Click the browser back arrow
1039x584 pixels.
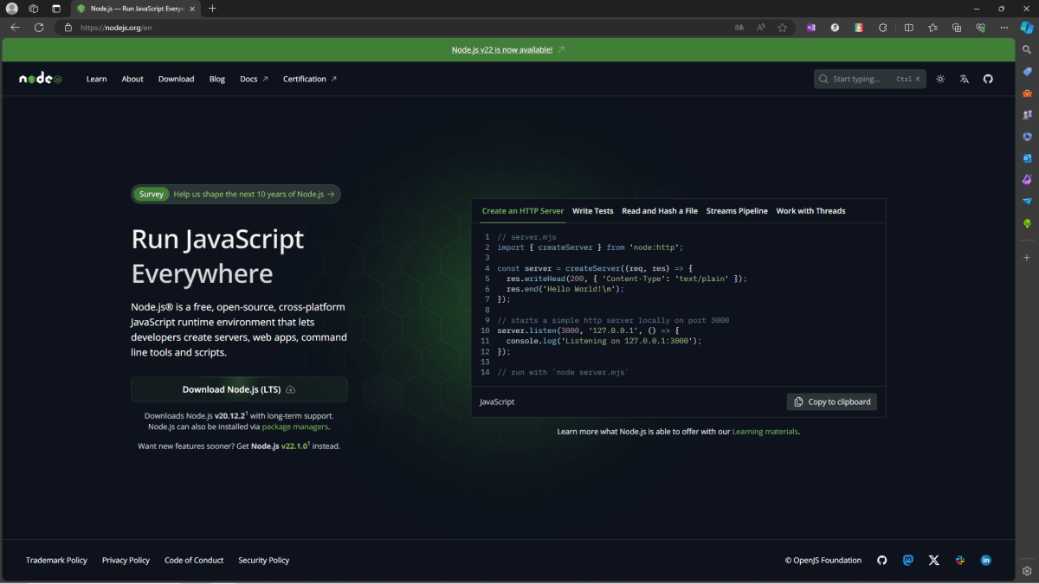pos(15,28)
